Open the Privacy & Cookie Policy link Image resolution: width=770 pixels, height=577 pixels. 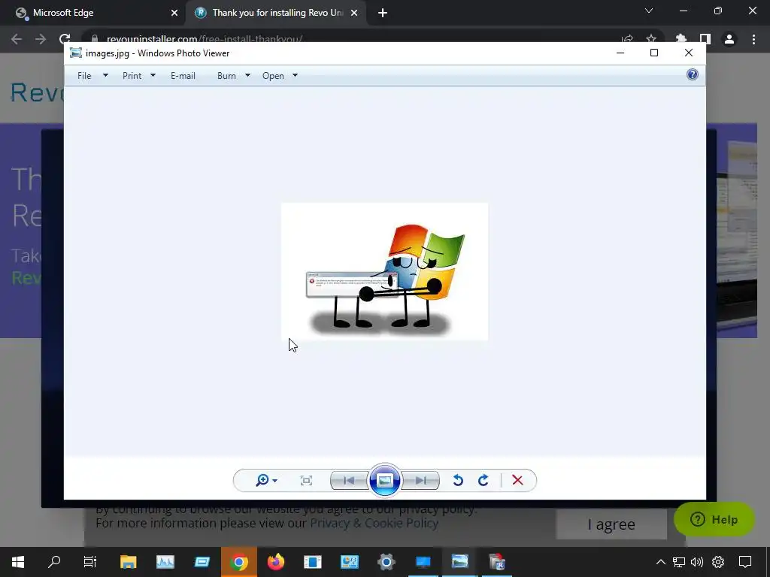point(374,523)
